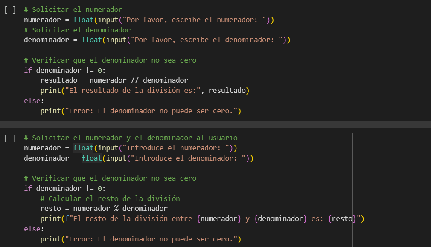Click the first cell's 'Error: El denominador' print line
431x247 pixels.
click(141, 111)
